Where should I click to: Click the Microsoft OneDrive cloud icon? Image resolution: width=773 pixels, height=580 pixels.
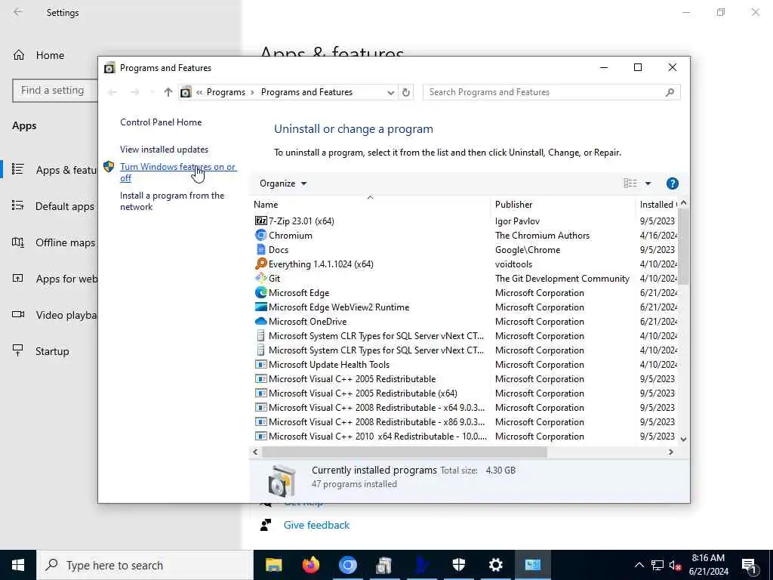(260, 321)
